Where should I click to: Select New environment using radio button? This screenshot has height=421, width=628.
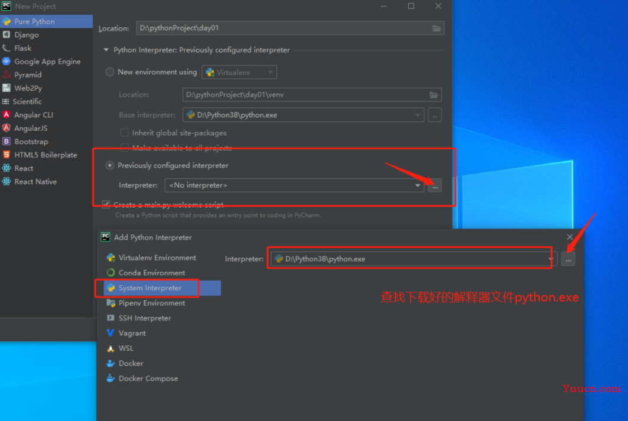click(110, 72)
